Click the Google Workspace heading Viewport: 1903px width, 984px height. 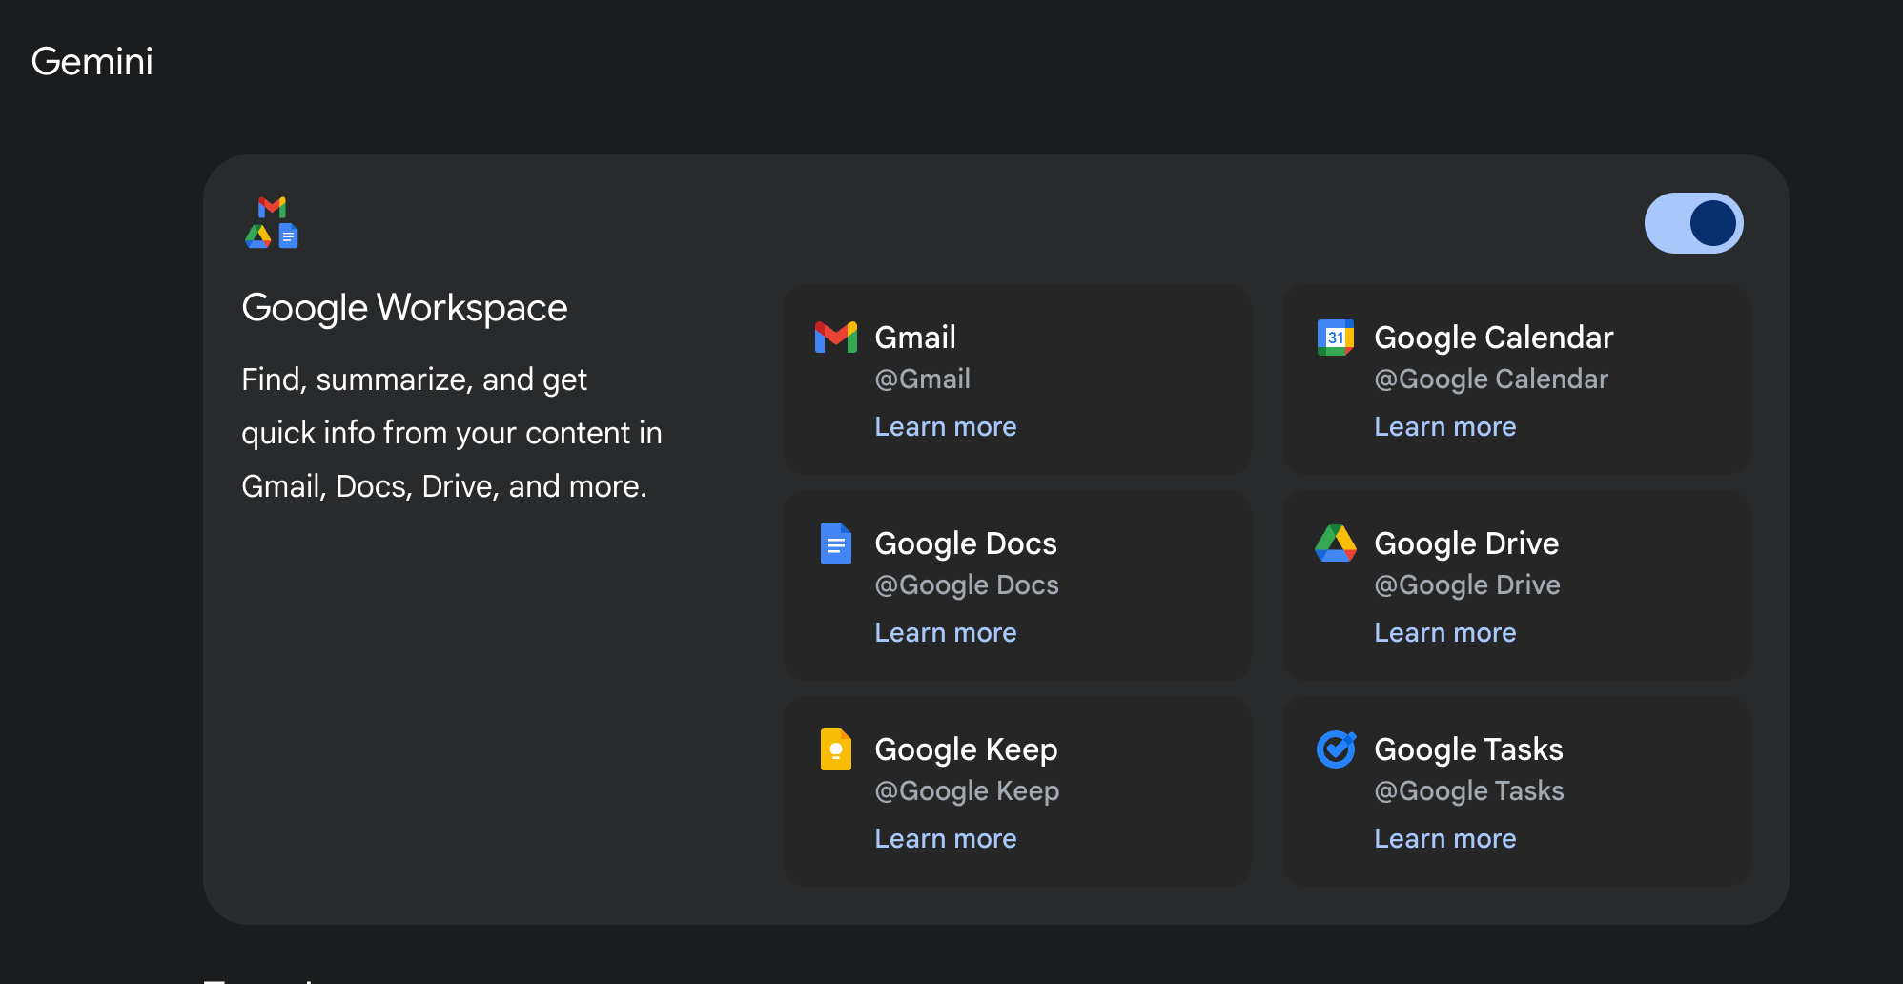[x=404, y=309]
